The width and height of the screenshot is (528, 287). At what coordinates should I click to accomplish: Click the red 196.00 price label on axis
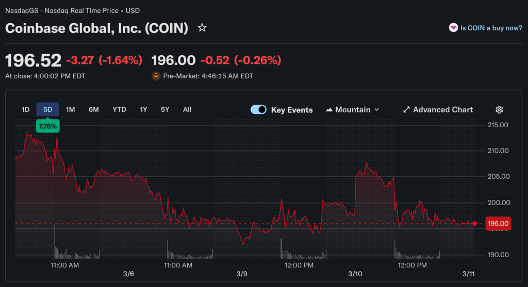click(x=498, y=224)
